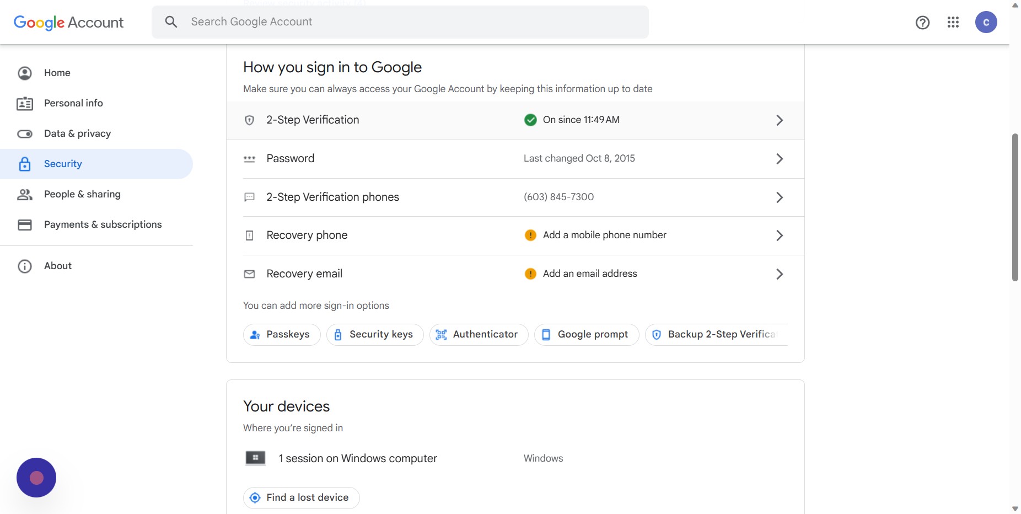This screenshot has width=1021, height=514.
Task: Click the help question mark icon
Action: point(922,23)
